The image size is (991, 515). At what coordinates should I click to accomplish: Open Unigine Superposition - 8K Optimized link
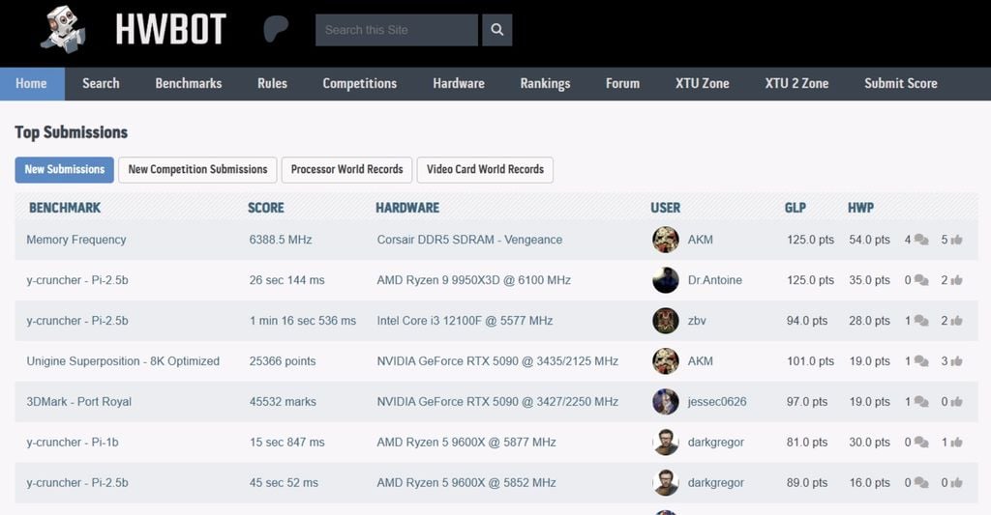(x=123, y=361)
